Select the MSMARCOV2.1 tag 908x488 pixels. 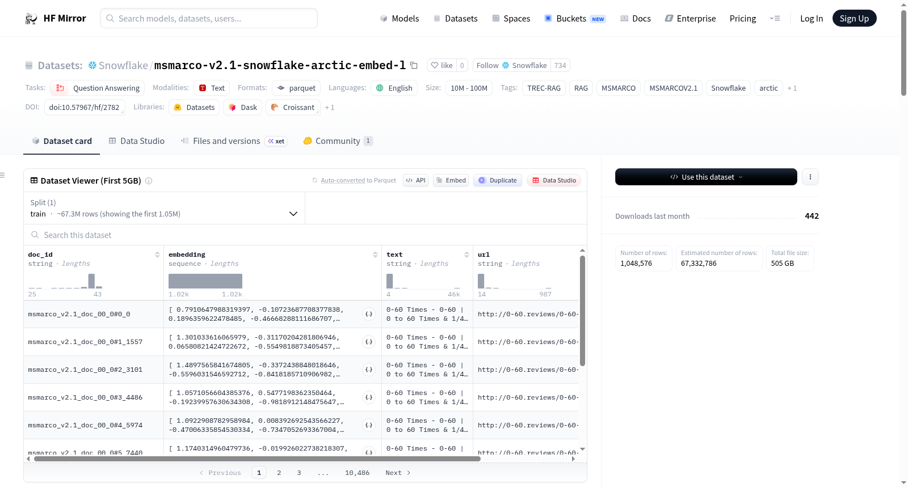coord(673,88)
